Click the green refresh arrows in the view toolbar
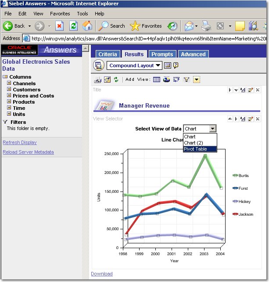The height and width of the screenshot is (282, 269). point(116,80)
